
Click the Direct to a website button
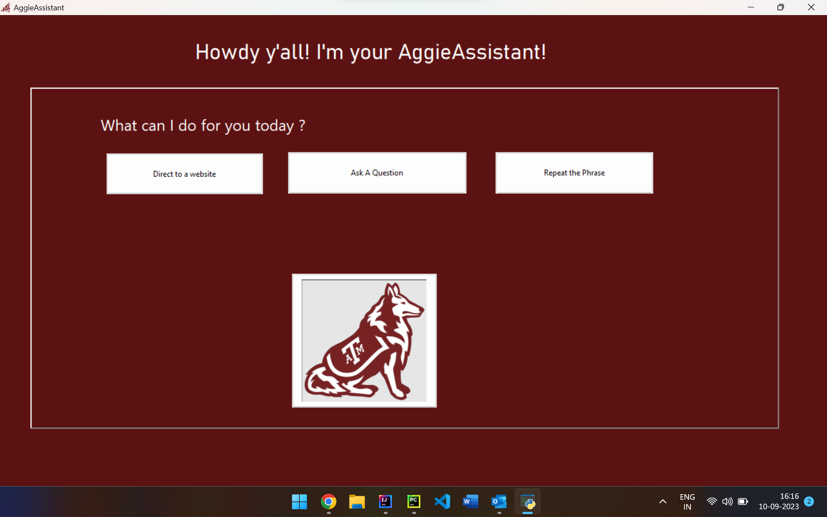click(184, 174)
